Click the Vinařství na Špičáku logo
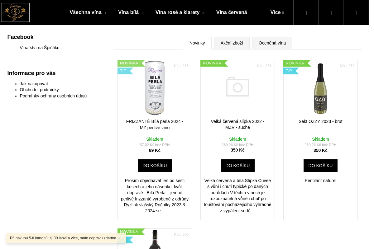Screen dimensions: 374x249 (15, 12)
